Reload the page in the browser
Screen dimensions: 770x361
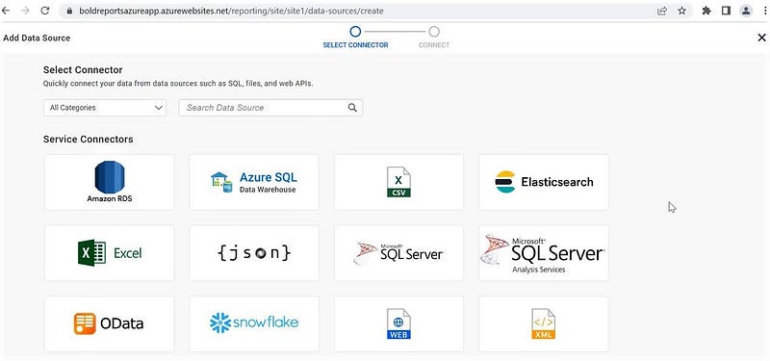coord(44,11)
